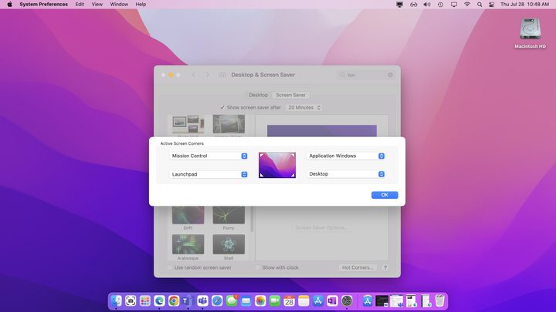This screenshot has width=556, height=312.
Task: Click the Screen Mirroring menu bar icon
Action: [x=454, y=5]
